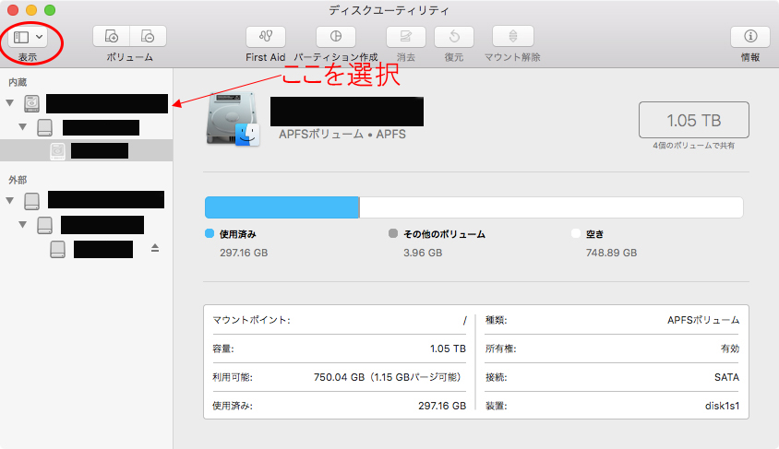The height and width of the screenshot is (449, 779).
Task: Click the 容量 1.05 TB table value
Action: coord(448,349)
